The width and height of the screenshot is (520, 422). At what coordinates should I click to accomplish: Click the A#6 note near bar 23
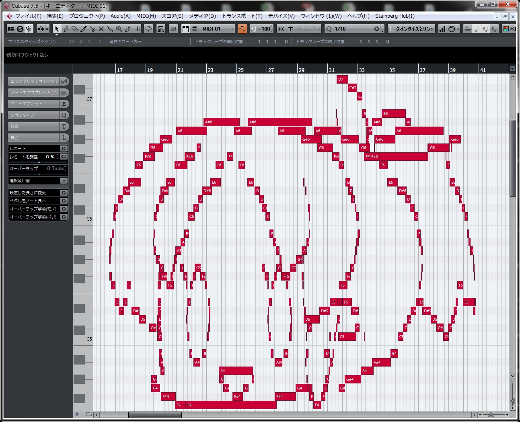[221, 122]
